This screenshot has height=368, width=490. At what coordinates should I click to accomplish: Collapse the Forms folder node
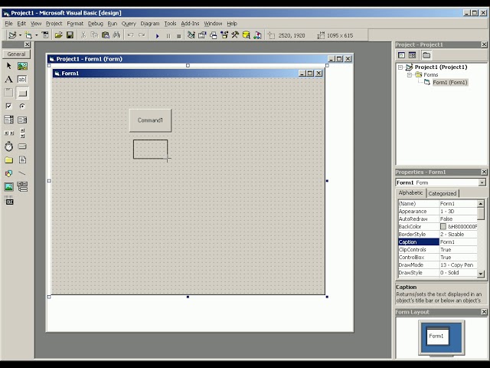pyautogui.click(x=410, y=75)
